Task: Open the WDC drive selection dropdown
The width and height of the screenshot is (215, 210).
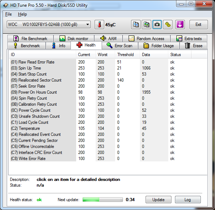Action: click(x=49, y=24)
